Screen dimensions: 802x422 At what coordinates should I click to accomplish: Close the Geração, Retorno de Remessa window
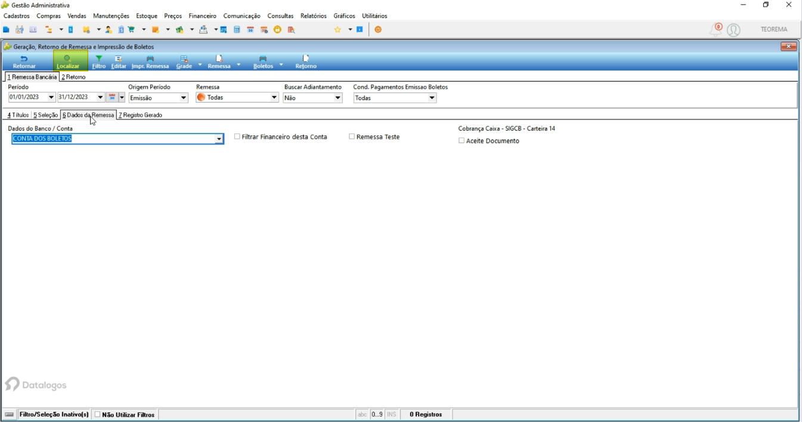(x=788, y=46)
